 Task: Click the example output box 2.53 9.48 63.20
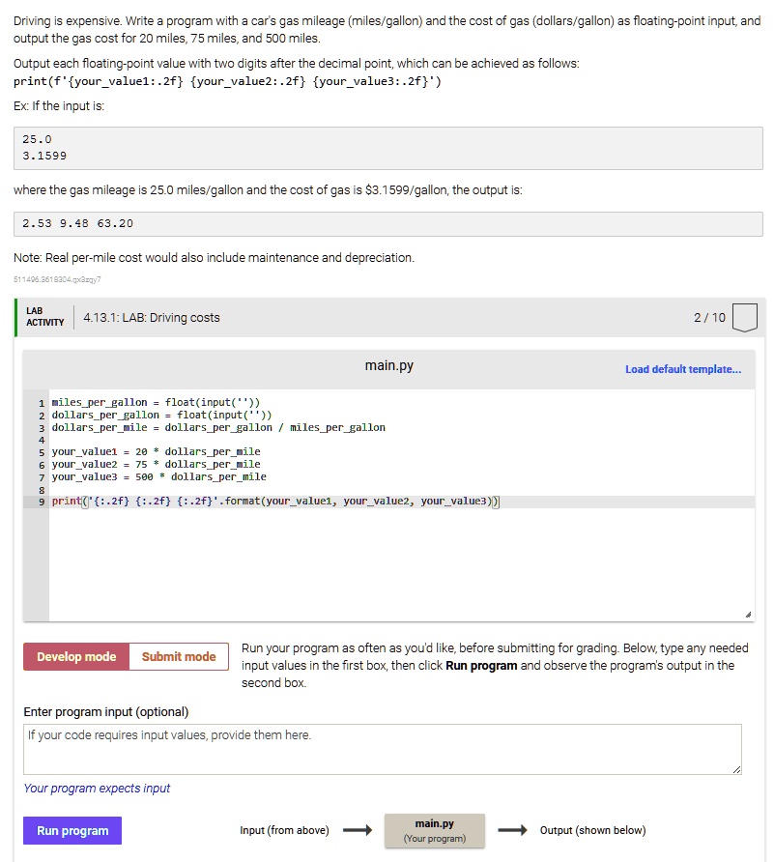click(x=388, y=224)
